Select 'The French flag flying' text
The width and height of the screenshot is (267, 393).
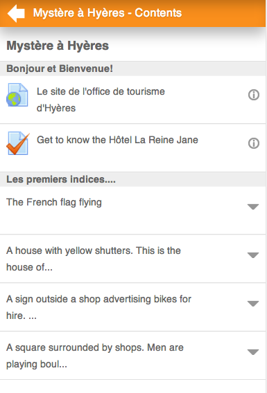pos(54,203)
